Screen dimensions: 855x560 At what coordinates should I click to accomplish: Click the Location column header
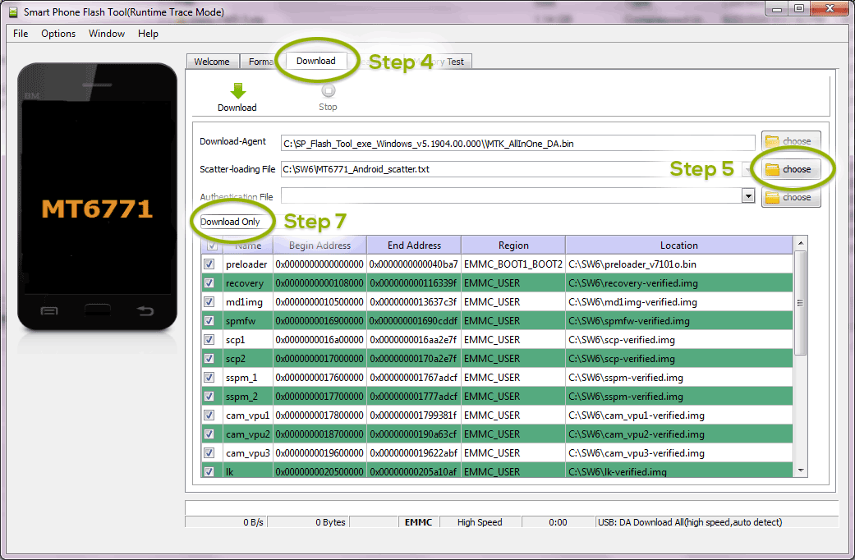[679, 246]
